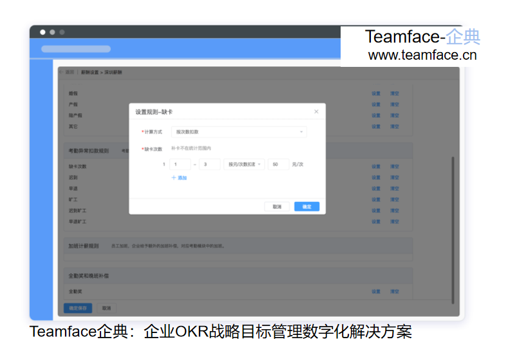Click 清空 on the 迟到 row

coord(394,177)
